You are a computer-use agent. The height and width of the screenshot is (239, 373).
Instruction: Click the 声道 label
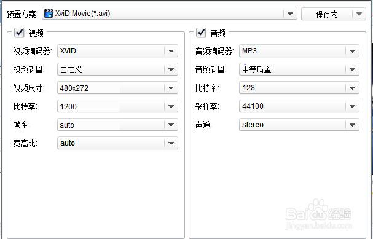(203, 125)
